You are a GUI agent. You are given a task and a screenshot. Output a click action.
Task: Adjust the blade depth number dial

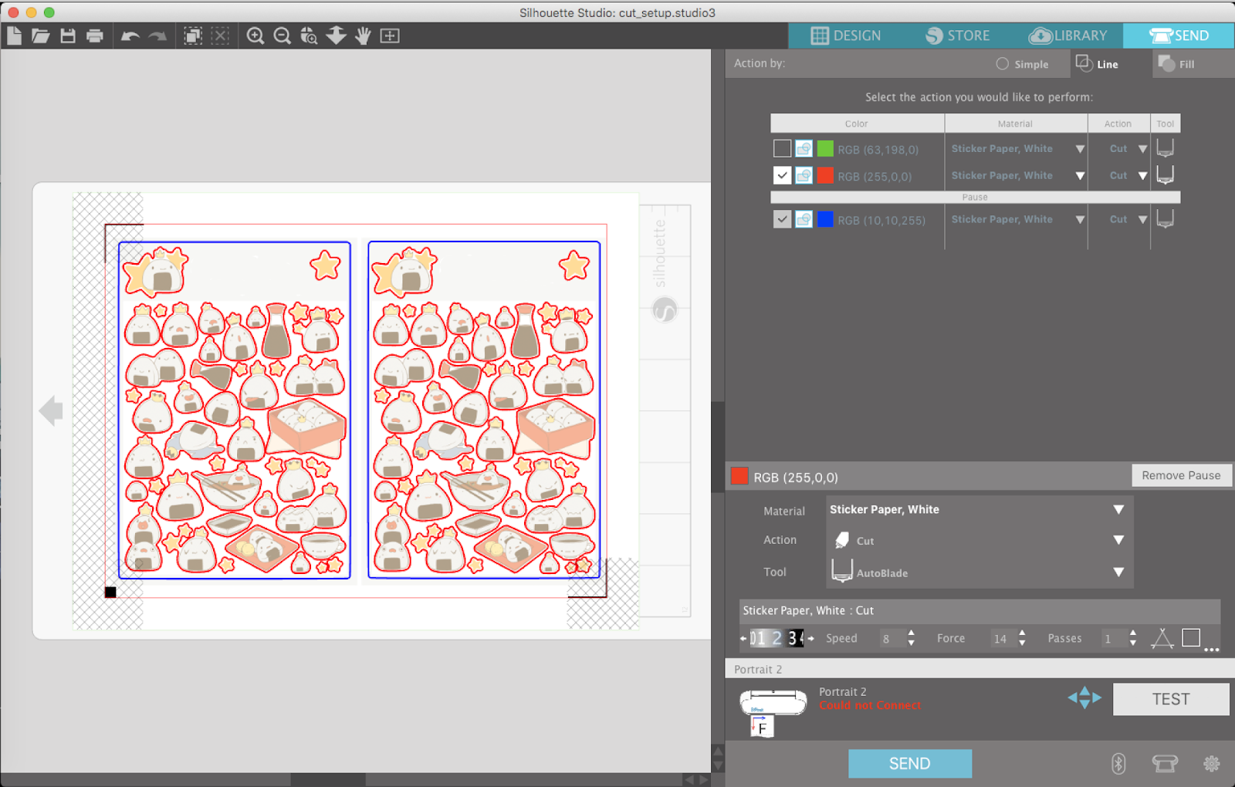777,638
